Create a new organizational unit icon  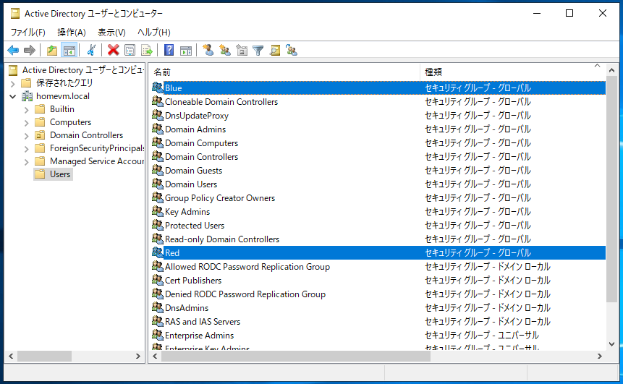click(242, 50)
